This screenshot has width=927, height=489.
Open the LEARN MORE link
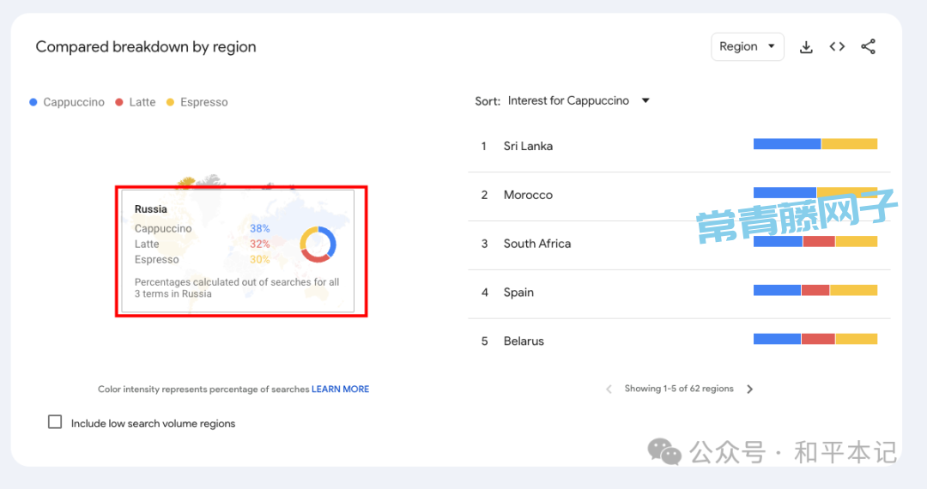tap(341, 389)
